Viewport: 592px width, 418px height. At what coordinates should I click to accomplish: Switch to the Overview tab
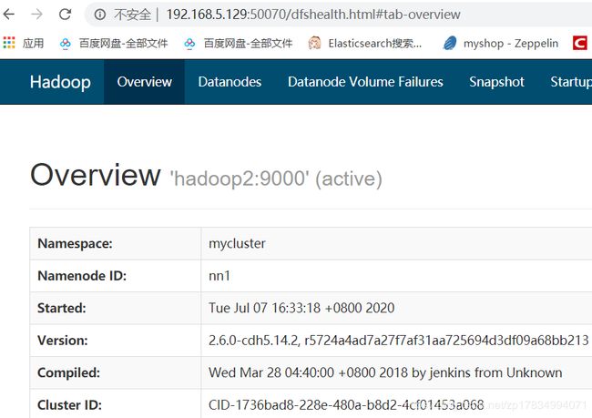144,82
